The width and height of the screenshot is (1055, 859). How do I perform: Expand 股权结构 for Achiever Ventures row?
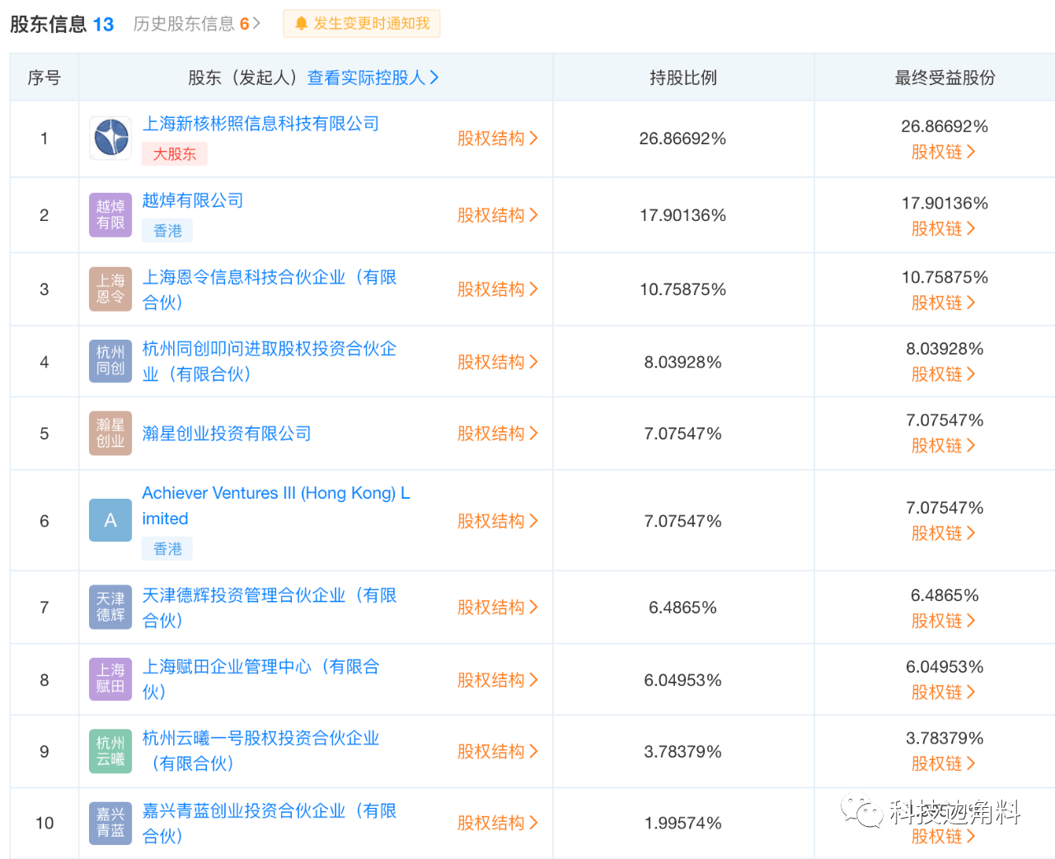[x=498, y=521]
